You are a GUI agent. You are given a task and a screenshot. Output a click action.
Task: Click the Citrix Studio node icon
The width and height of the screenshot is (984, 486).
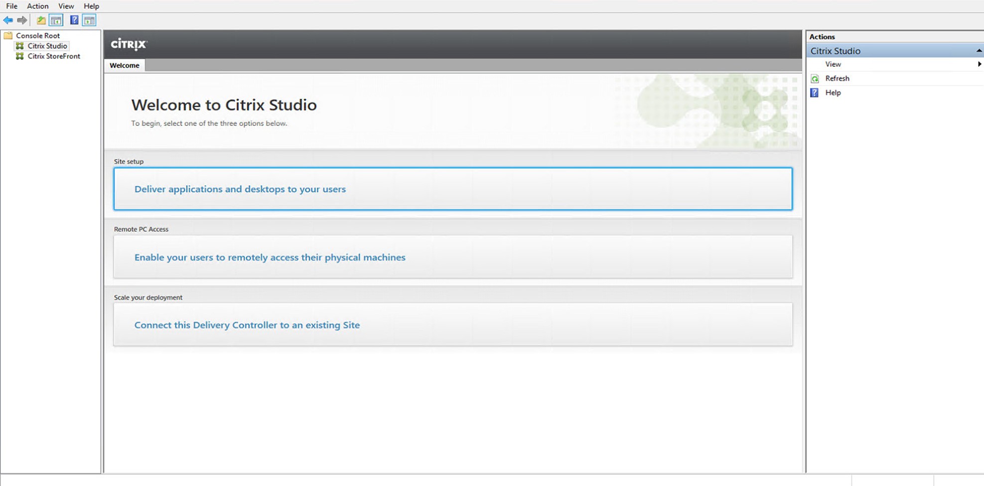click(x=20, y=46)
